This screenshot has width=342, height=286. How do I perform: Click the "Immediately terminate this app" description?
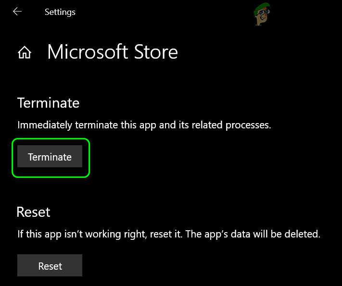pos(144,125)
